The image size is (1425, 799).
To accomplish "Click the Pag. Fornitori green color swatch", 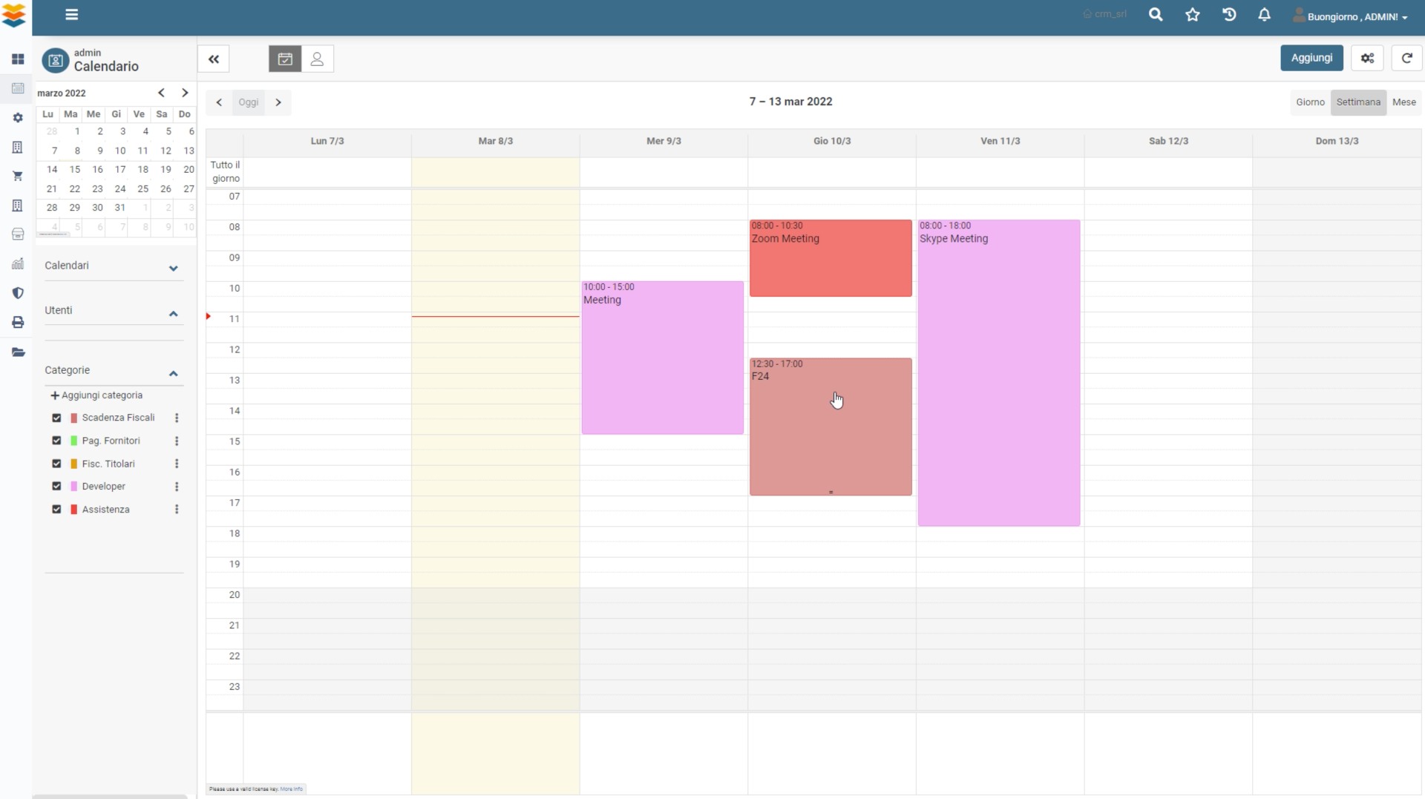I will tap(73, 441).
